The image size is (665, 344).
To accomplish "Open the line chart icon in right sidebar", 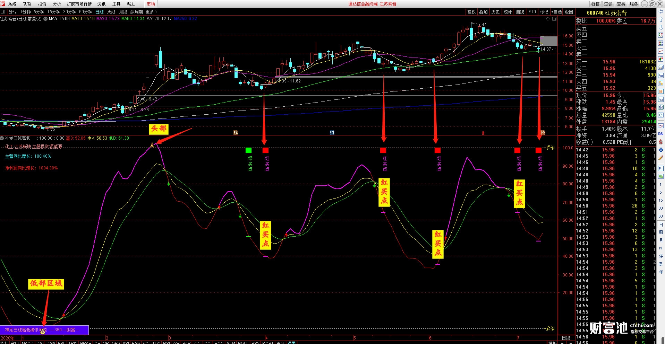I will click(x=660, y=51).
